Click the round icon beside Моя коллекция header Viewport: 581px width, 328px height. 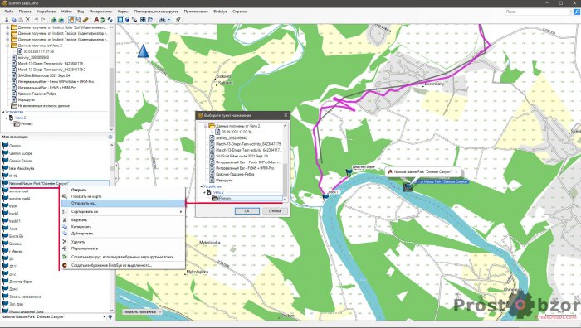tap(110, 137)
